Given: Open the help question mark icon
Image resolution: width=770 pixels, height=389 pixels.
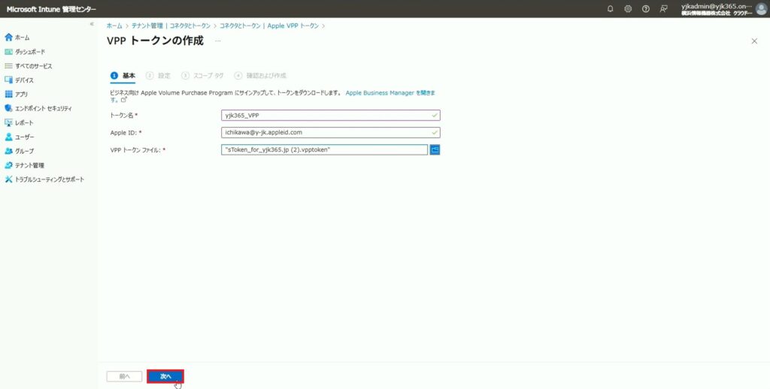Looking at the screenshot, I should click(646, 9).
